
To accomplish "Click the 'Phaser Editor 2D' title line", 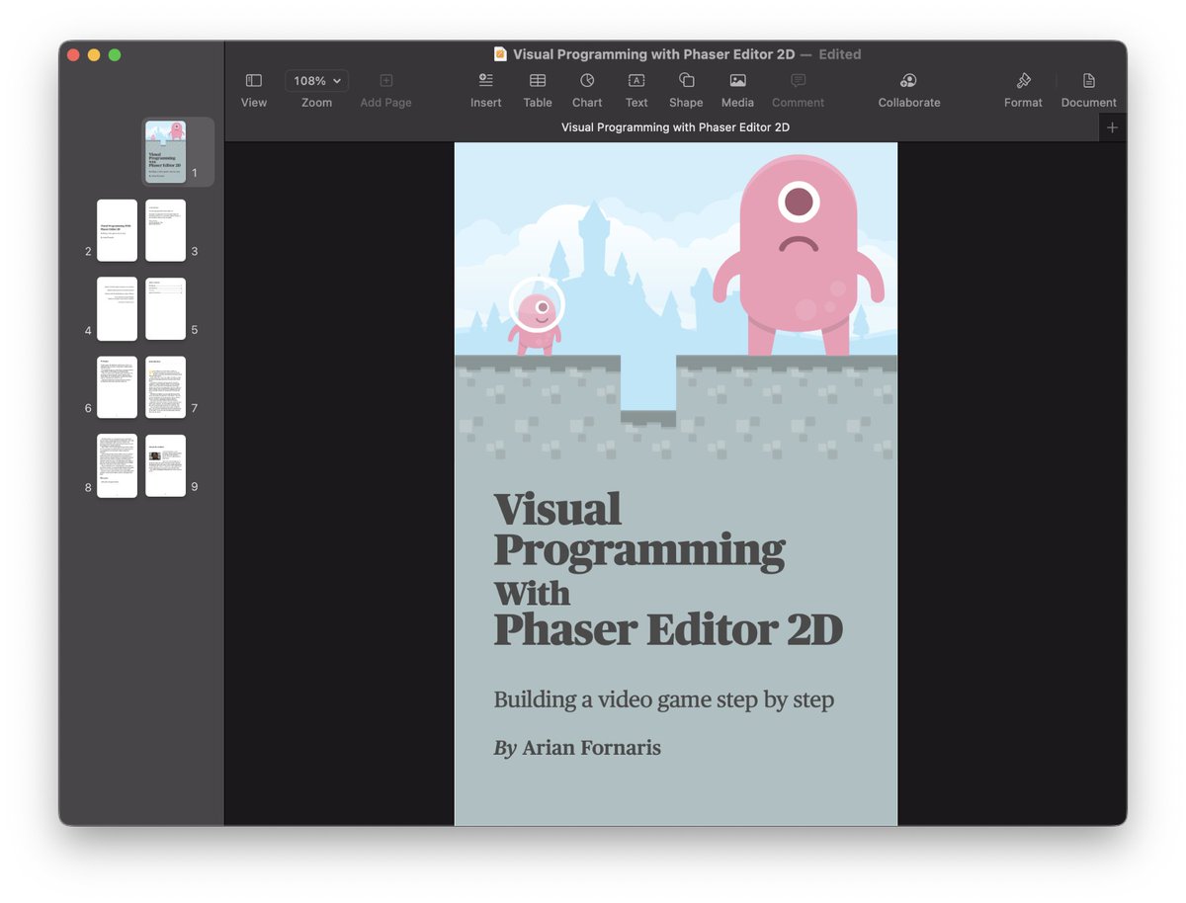I will coord(668,629).
